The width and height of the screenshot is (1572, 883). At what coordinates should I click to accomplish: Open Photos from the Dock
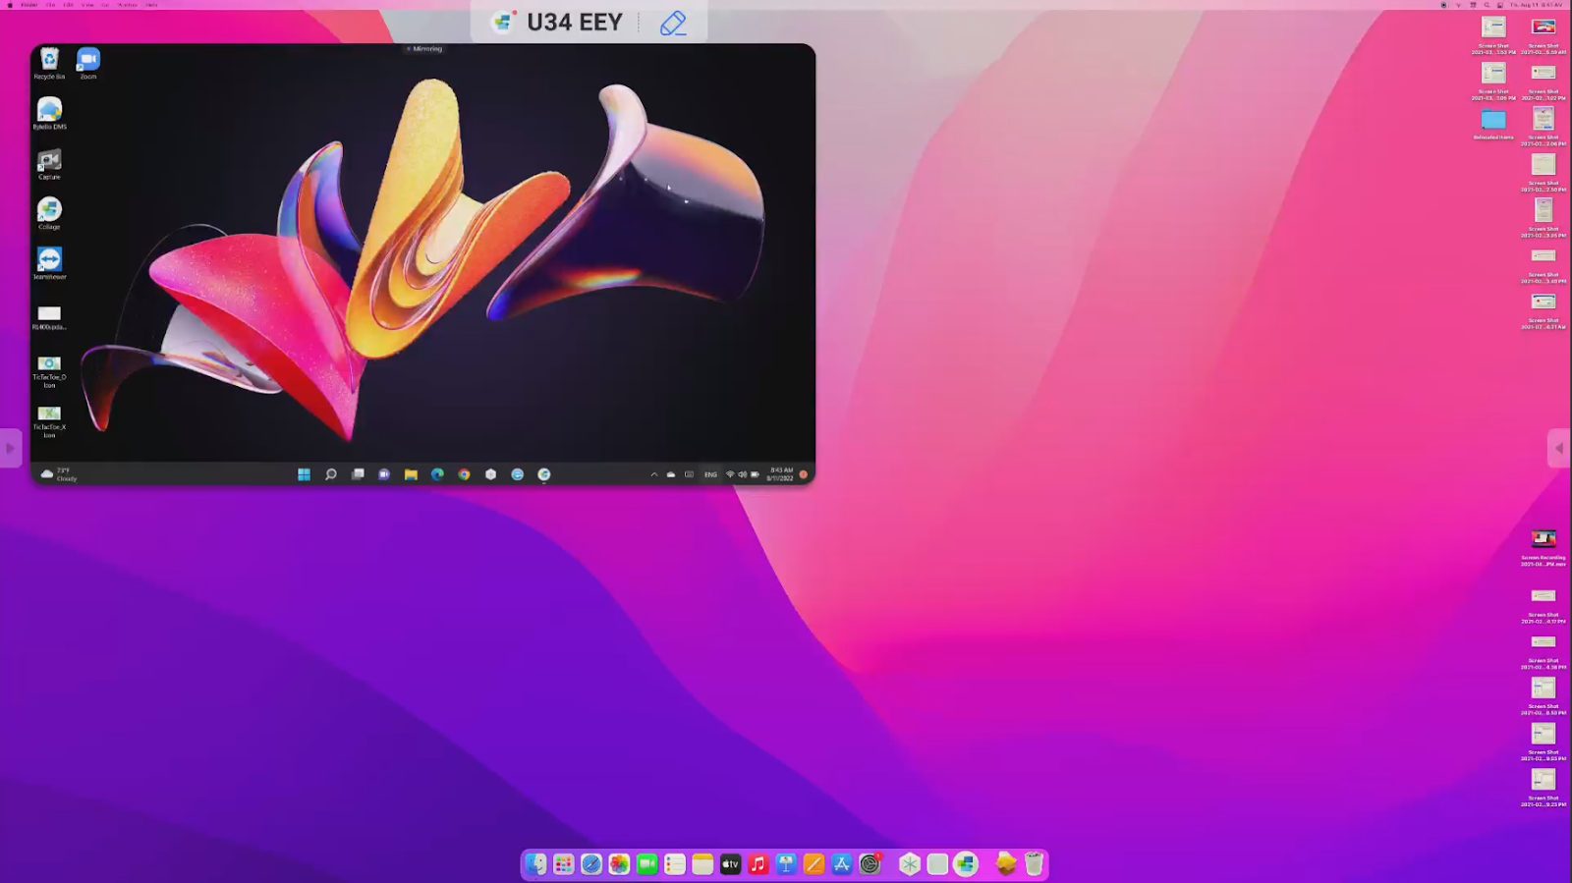tap(619, 864)
